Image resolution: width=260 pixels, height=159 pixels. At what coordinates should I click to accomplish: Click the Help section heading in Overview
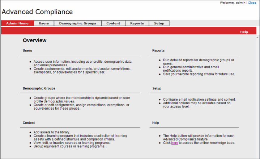click(156, 123)
